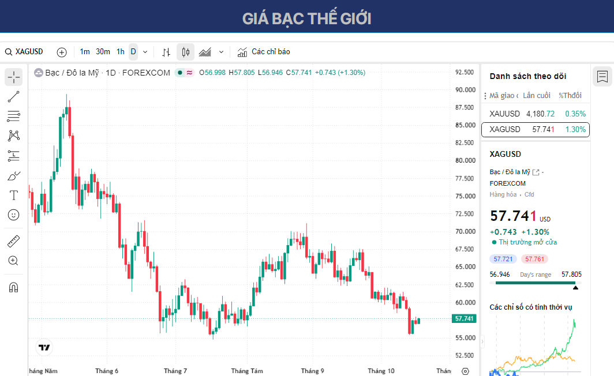Screen dimensions: 614x376
Task: Click the seasonal indices mini chart
Action: tap(536, 346)
